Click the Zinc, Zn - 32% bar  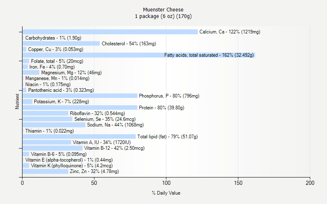[45, 171]
